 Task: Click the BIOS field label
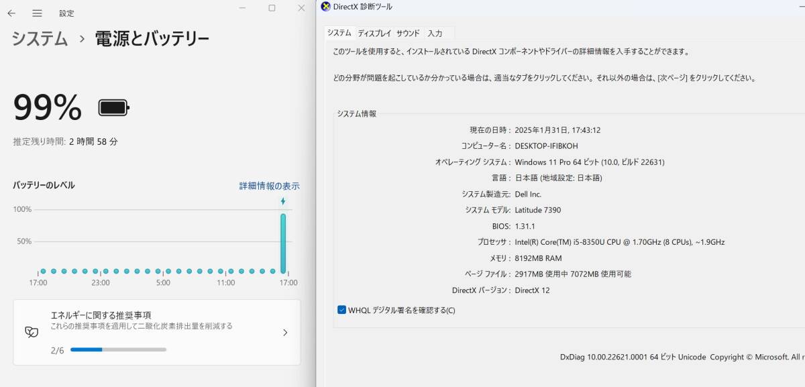coord(501,226)
